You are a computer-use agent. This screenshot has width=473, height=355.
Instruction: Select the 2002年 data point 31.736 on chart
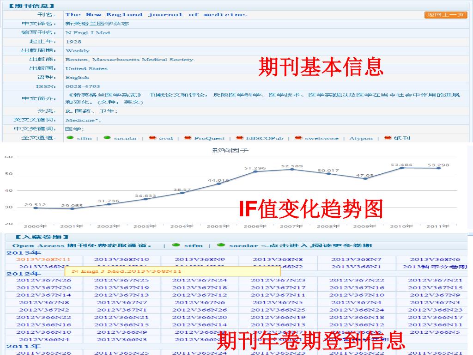coord(109,204)
